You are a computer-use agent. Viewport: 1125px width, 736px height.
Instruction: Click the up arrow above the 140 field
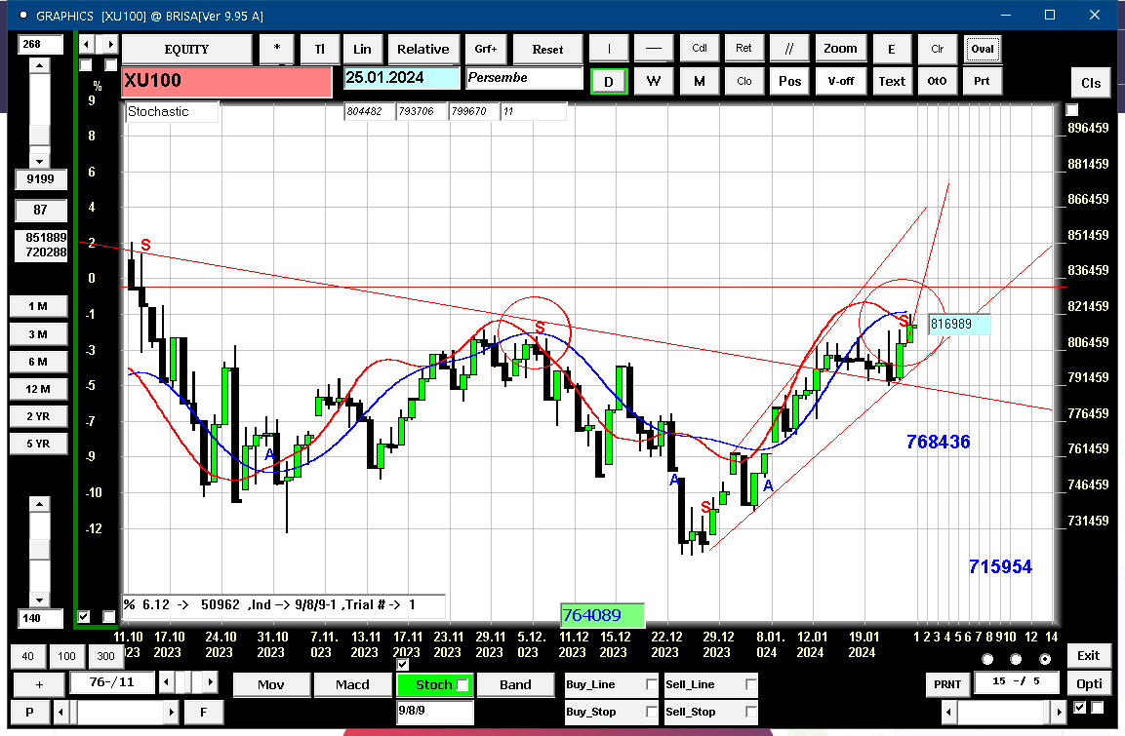click(x=39, y=504)
